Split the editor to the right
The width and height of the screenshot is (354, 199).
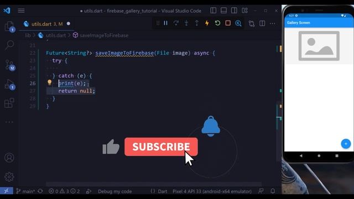pos(262,23)
